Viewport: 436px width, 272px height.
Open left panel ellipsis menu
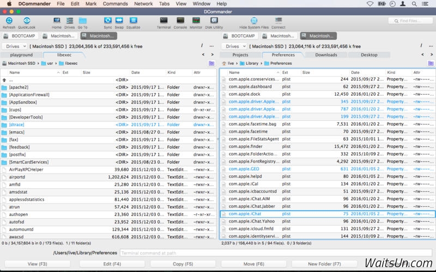point(211,46)
